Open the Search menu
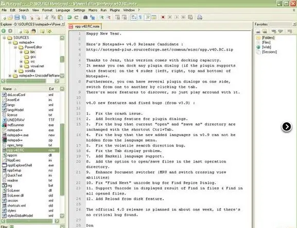This screenshot has height=228, width=297. tap(24, 10)
